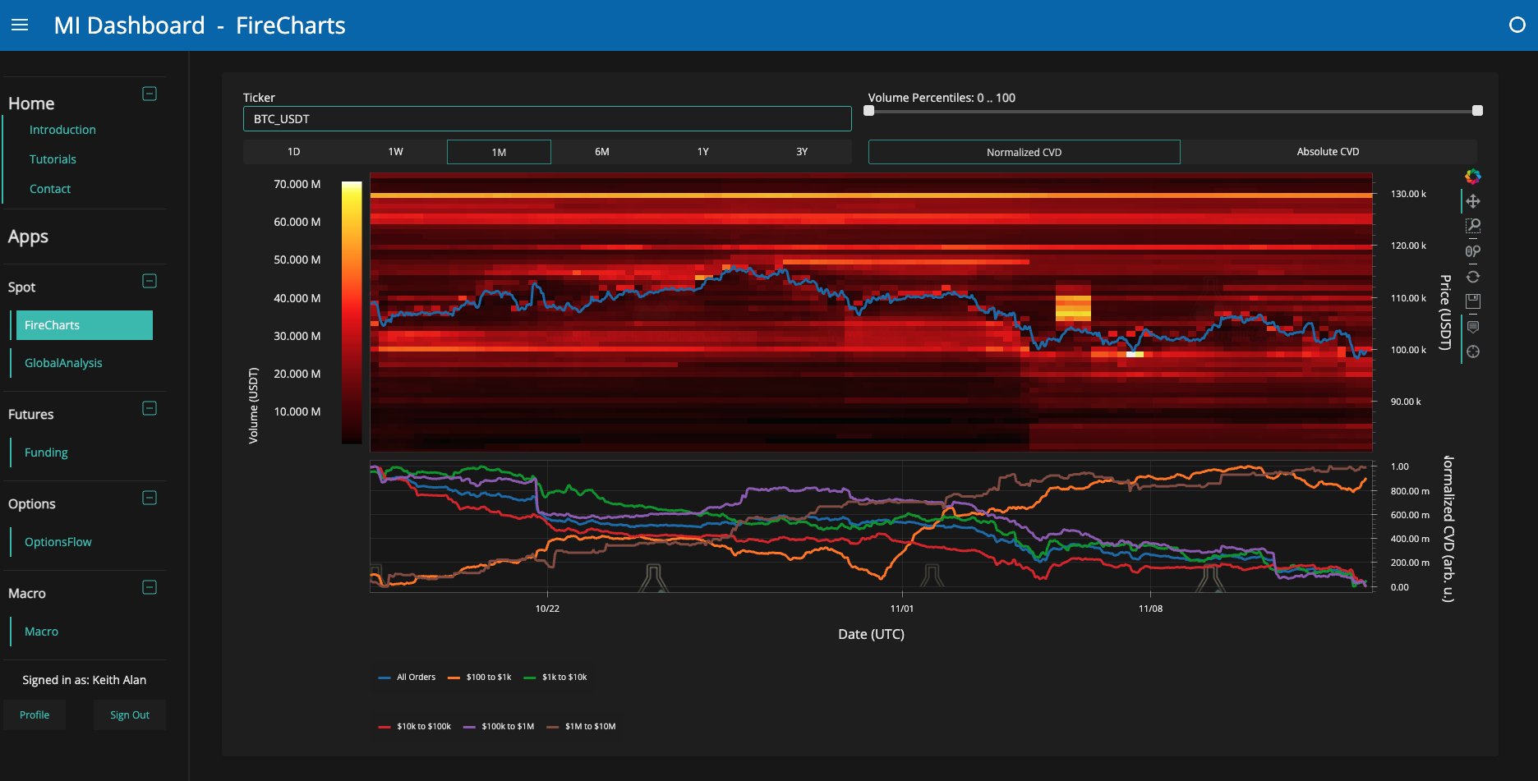Activate the Box Zoom tool
This screenshot has width=1538, height=781.
[x=1473, y=226]
